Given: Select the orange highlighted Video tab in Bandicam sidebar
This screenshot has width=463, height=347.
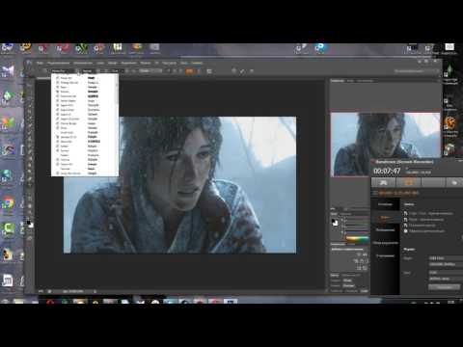Looking at the screenshot, I should click(x=385, y=218).
